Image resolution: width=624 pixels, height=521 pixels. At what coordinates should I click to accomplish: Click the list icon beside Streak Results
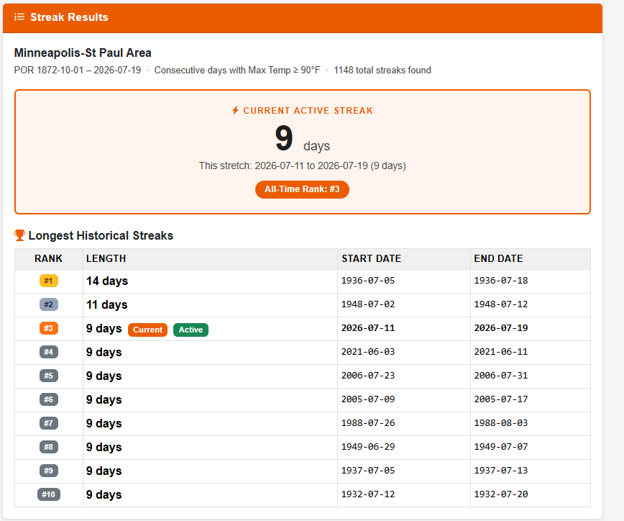pyautogui.click(x=19, y=17)
